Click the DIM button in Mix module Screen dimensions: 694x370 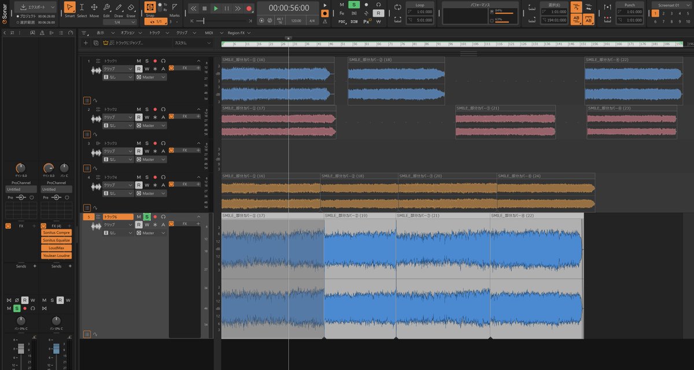354,21
